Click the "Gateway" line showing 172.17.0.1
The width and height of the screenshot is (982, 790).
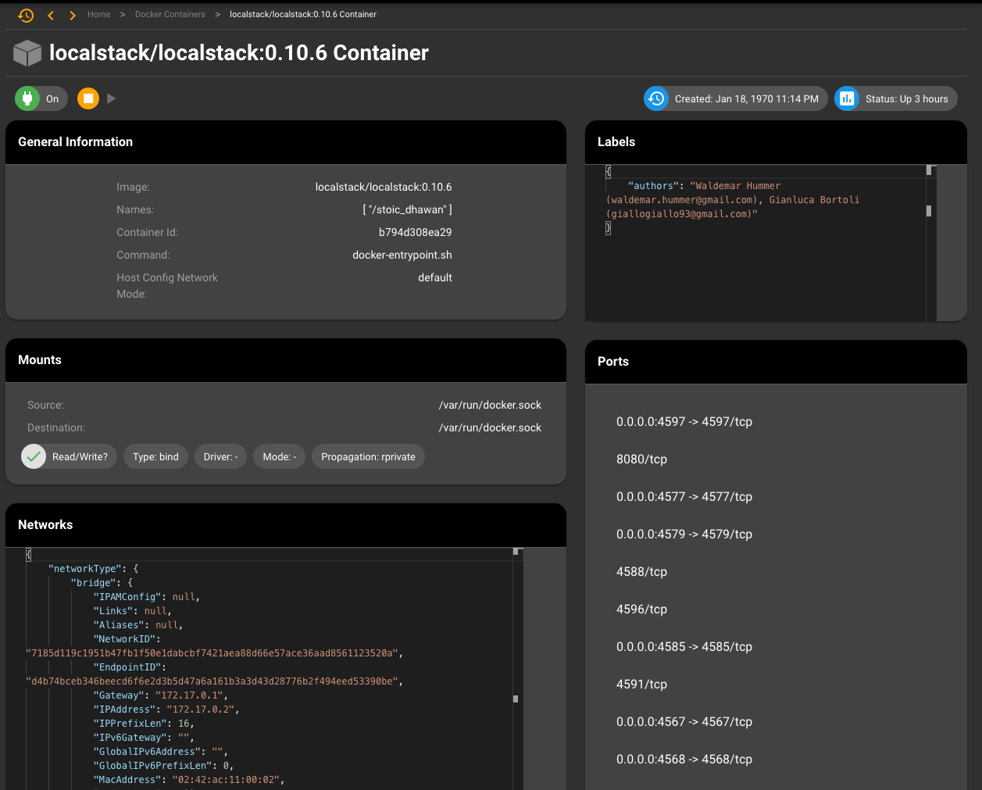tap(161, 695)
